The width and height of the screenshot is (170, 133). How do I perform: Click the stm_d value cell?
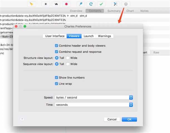(83, 16)
